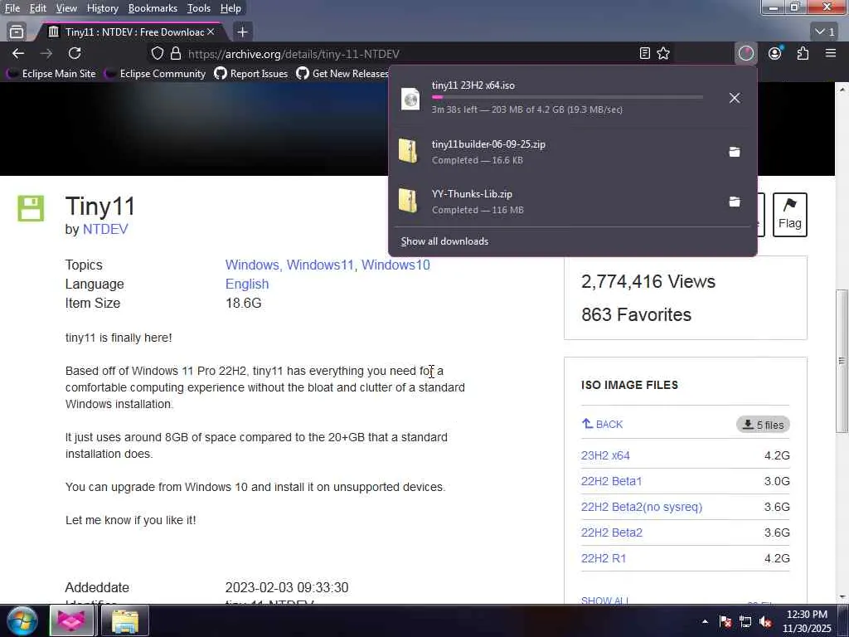Open the Bookmarks menu
The image size is (849, 637).
153,8
